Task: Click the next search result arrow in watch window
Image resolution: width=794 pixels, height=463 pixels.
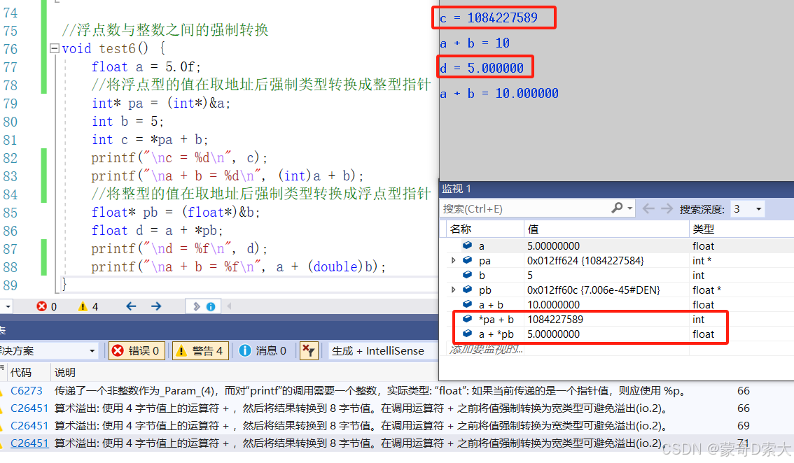Action: tap(667, 208)
